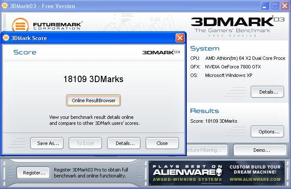Click the Score heading in the dialog

pyautogui.click(x=25, y=52)
